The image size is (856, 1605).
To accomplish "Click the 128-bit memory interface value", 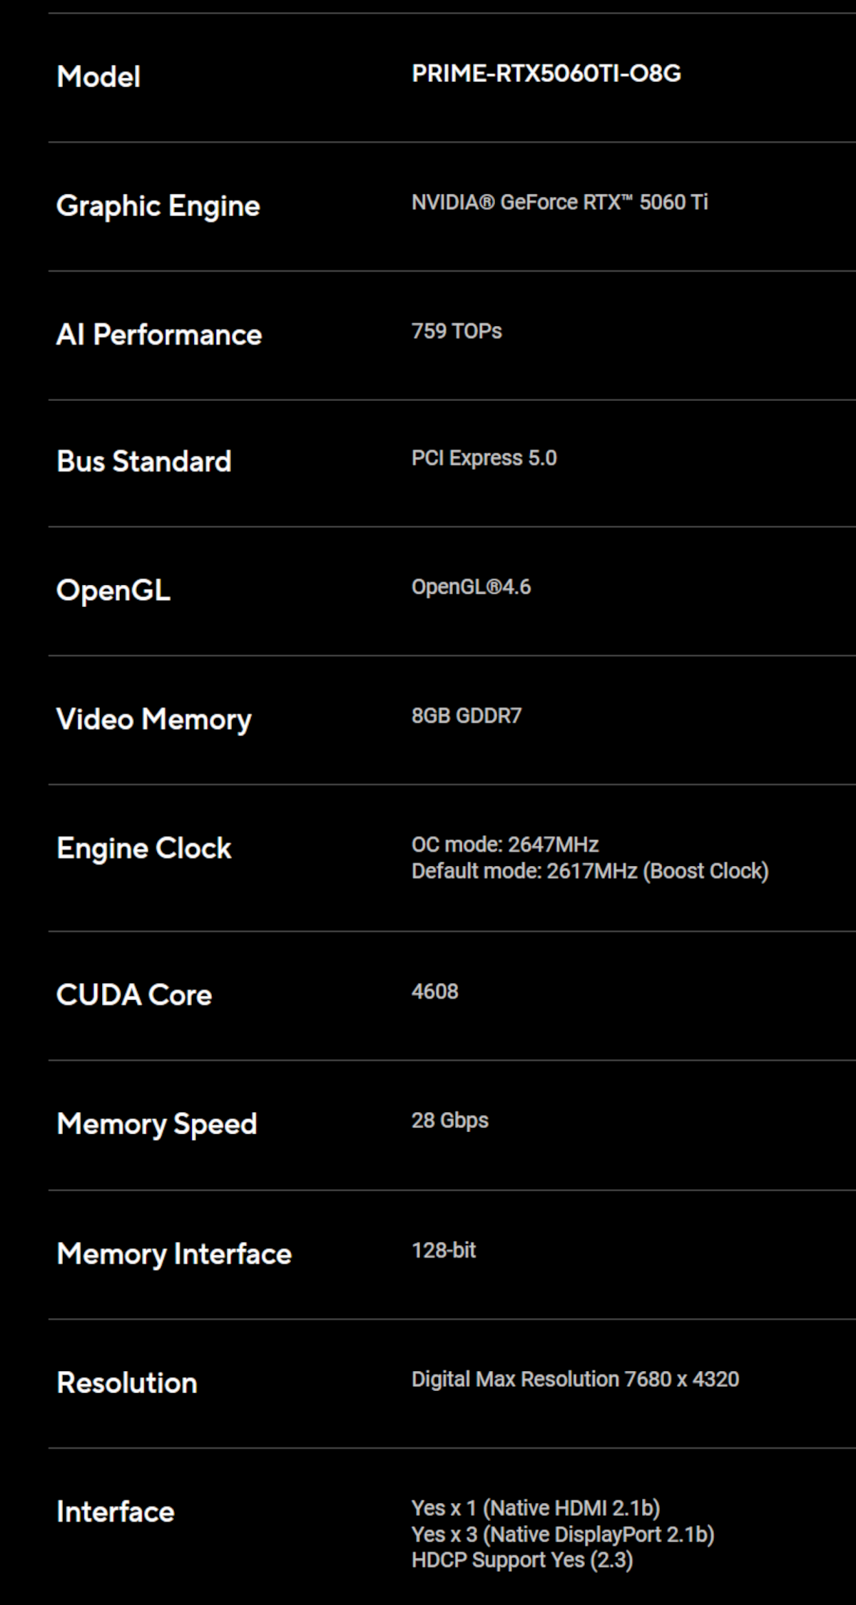I will click(x=443, y=1250).
